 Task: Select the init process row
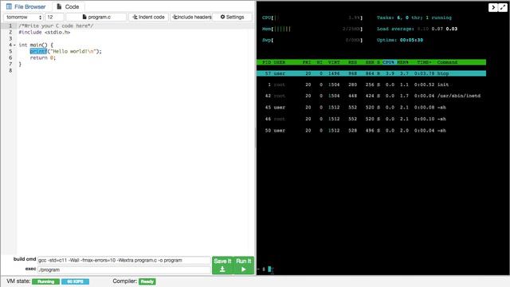(371, 85)
